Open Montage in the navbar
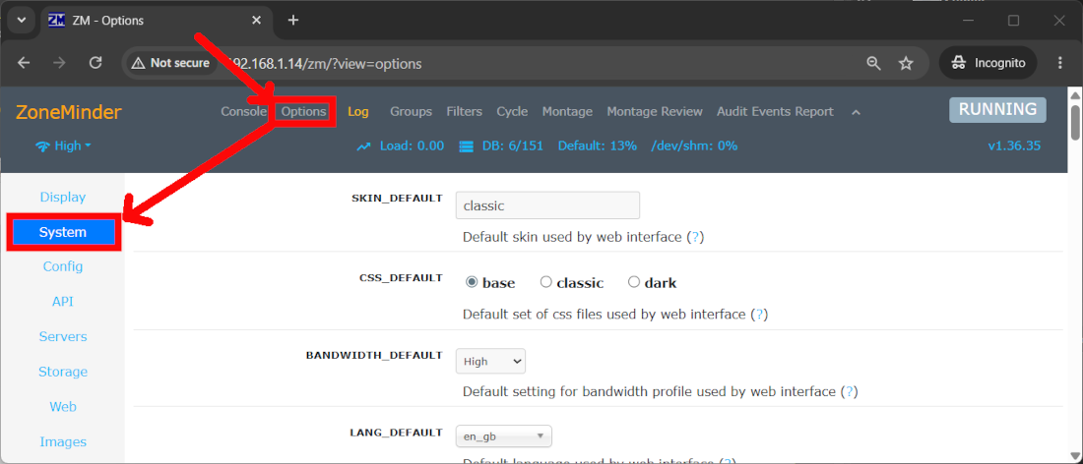Image resolution: width=1083 pixels, height=464 pixels. [567, 112]
